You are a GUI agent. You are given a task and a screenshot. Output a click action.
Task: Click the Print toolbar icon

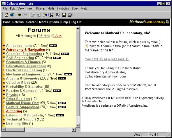[70, 15]
